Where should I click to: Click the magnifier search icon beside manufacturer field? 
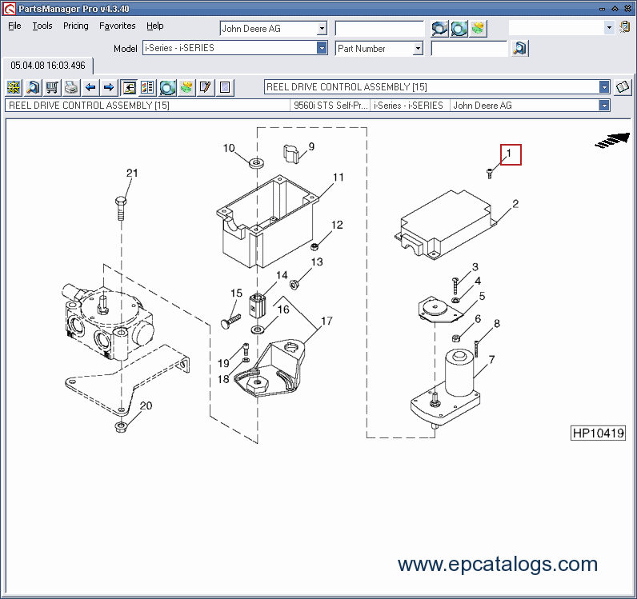point(439,29)
